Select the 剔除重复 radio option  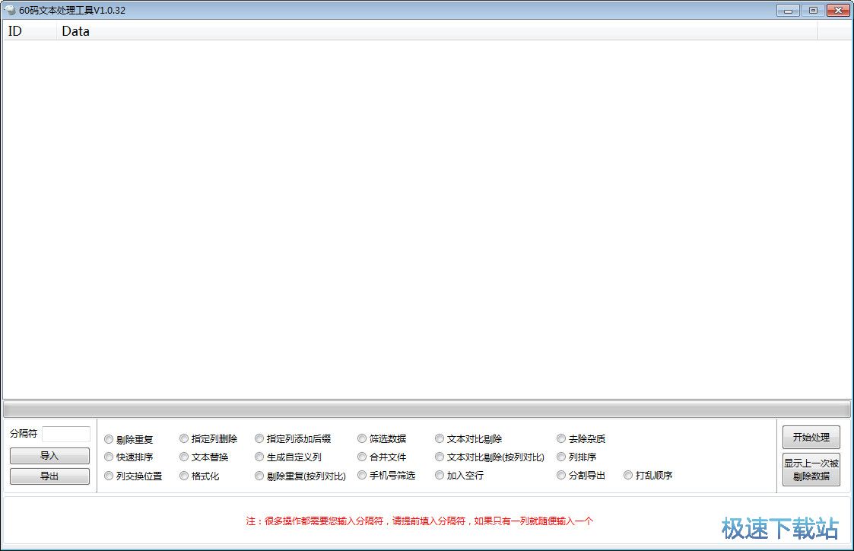coord(109,439)
